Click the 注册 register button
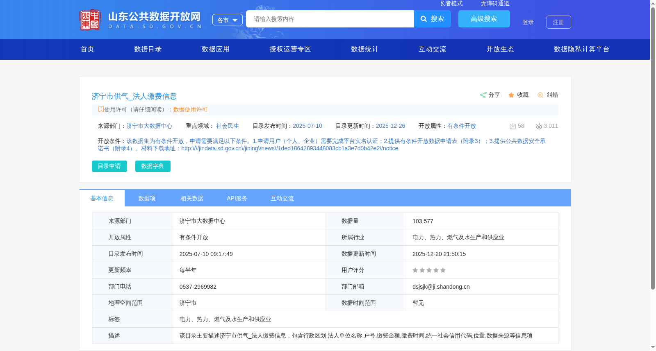Viewport: 656px width, 351px height. tap(559, 22)
